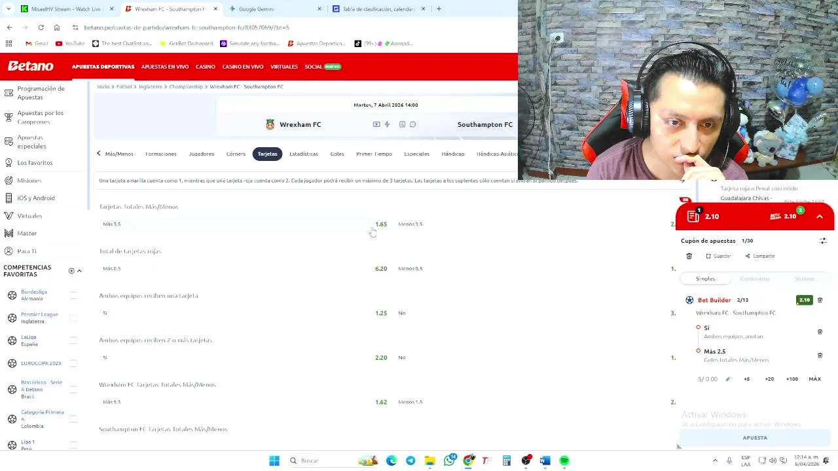Tick the EUROCOPA 2028 checkbox
This screenshot has width=838, height=471.
(x=73, y=363)
